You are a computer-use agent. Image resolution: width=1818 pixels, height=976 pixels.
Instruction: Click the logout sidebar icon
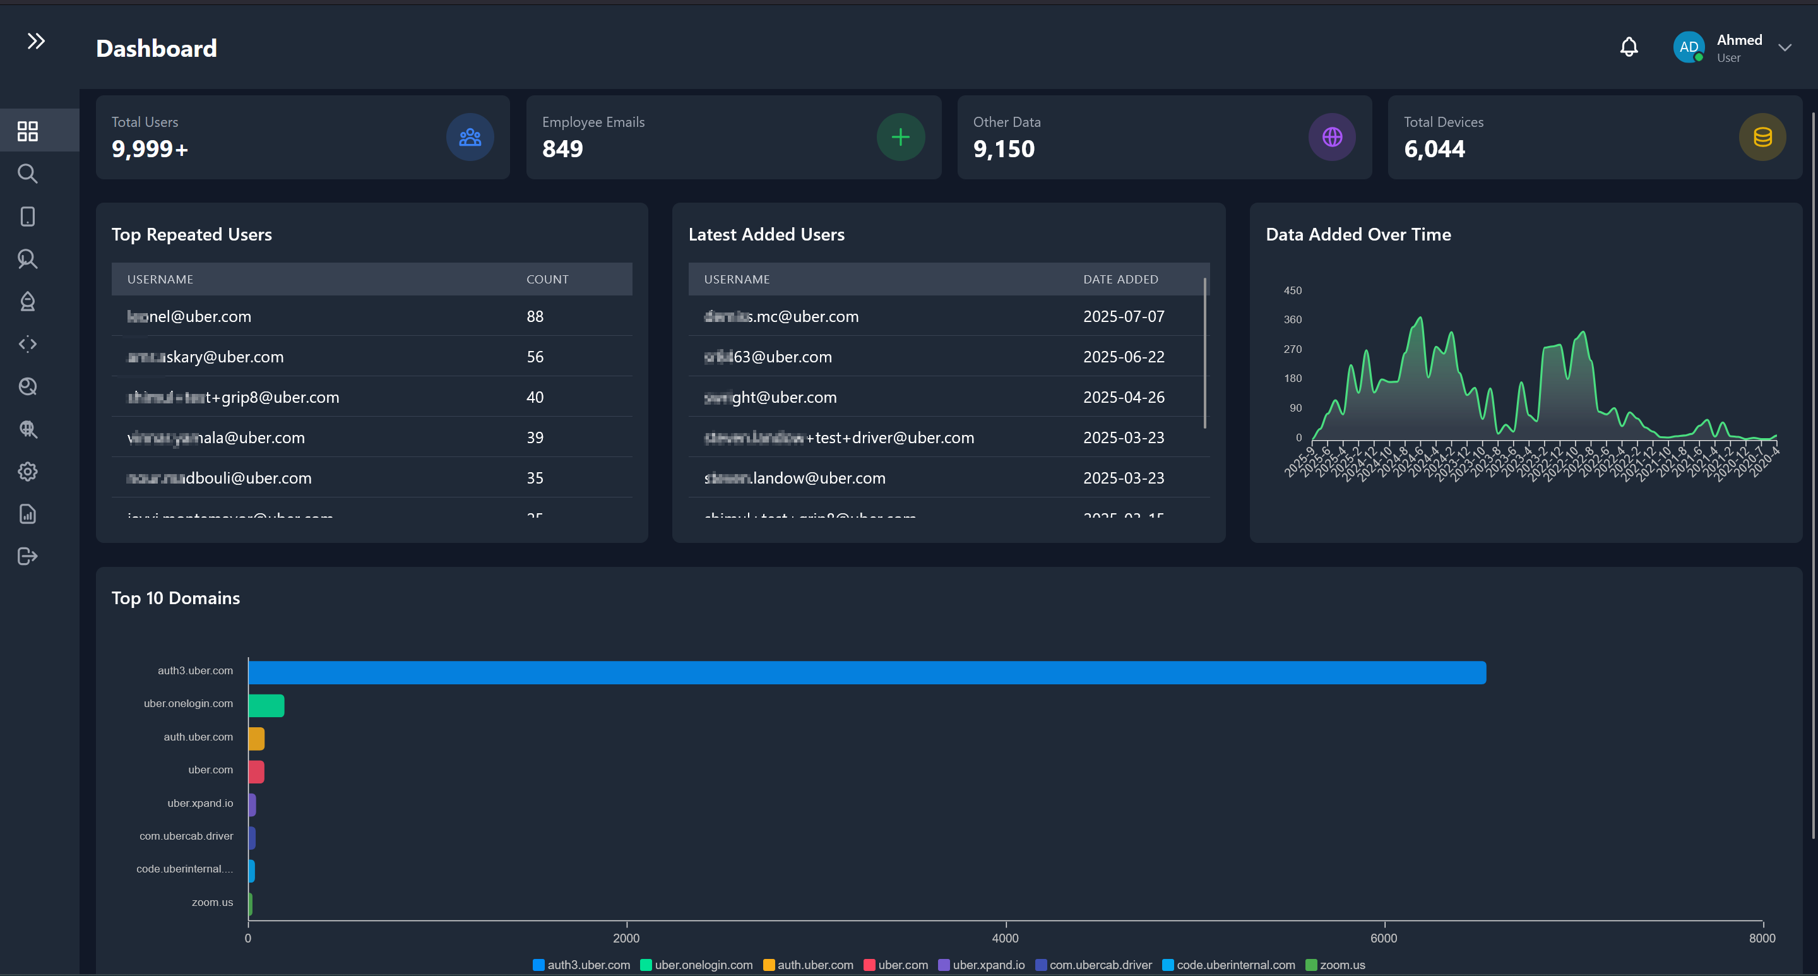(28, 556)
